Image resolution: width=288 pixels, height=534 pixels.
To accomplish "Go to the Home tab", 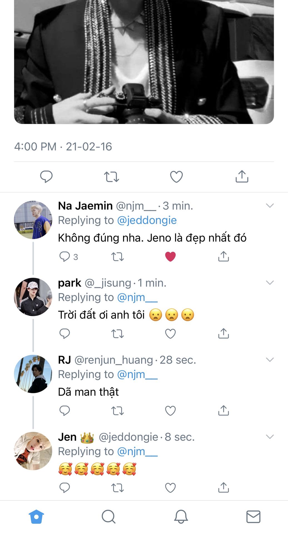I will click(36, 517).
